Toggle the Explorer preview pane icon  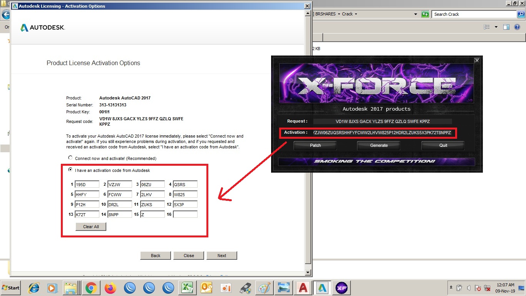click(x=506, y=27)
